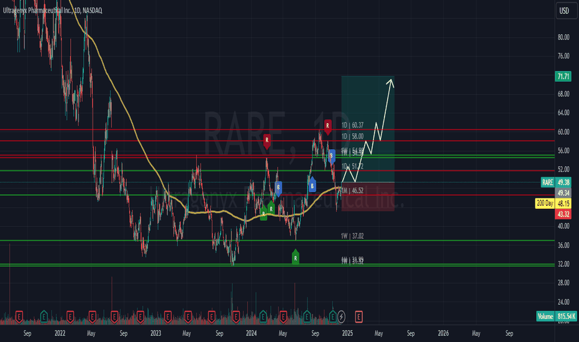
Task: Click the red R marker above the 60.37 peak
Action: click(327, 126)
